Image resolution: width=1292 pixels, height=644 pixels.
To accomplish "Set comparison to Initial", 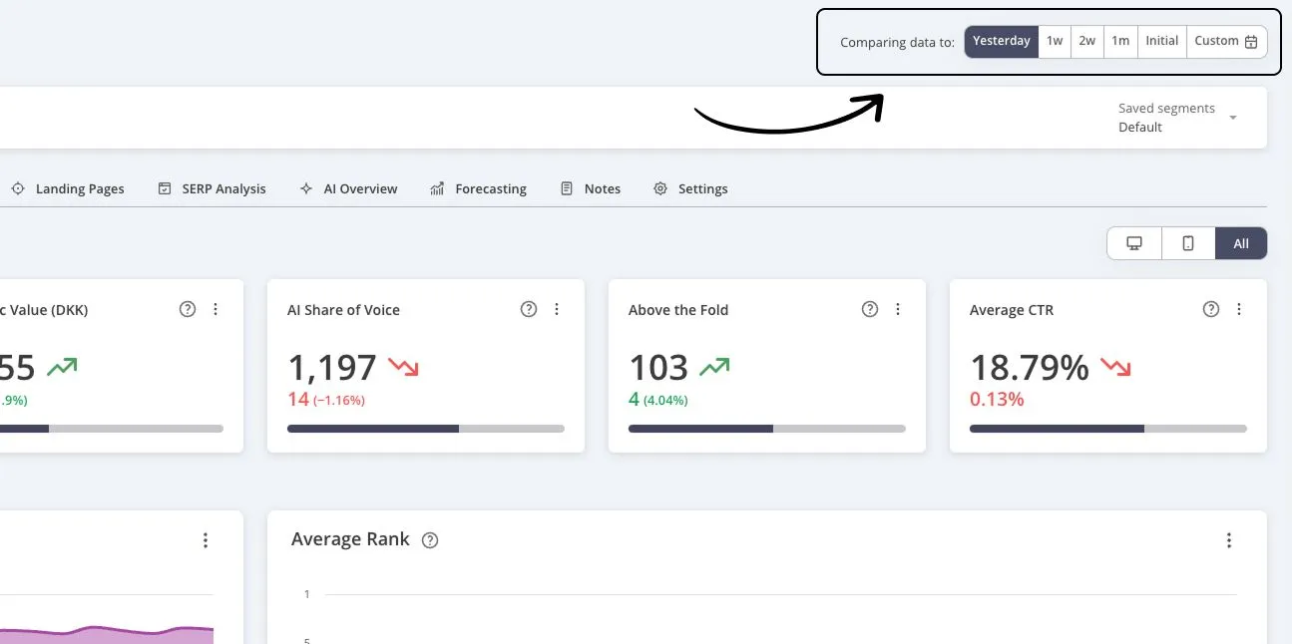I will tap(1161, 41).
